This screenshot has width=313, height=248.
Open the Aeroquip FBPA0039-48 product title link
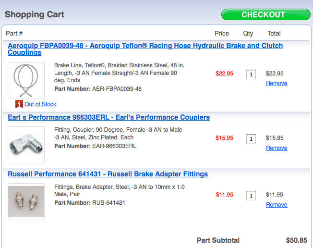[x=145, y=49]
